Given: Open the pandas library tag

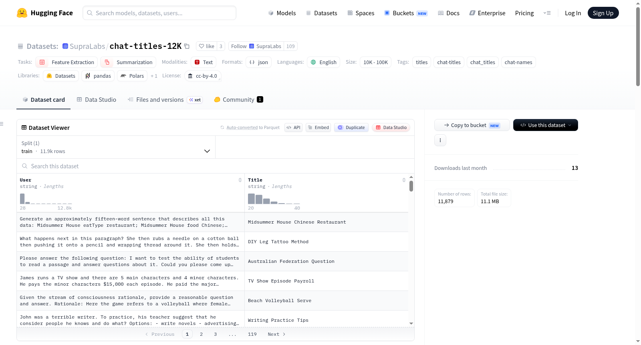Looking at the screenshot, I should coord(98,76).
